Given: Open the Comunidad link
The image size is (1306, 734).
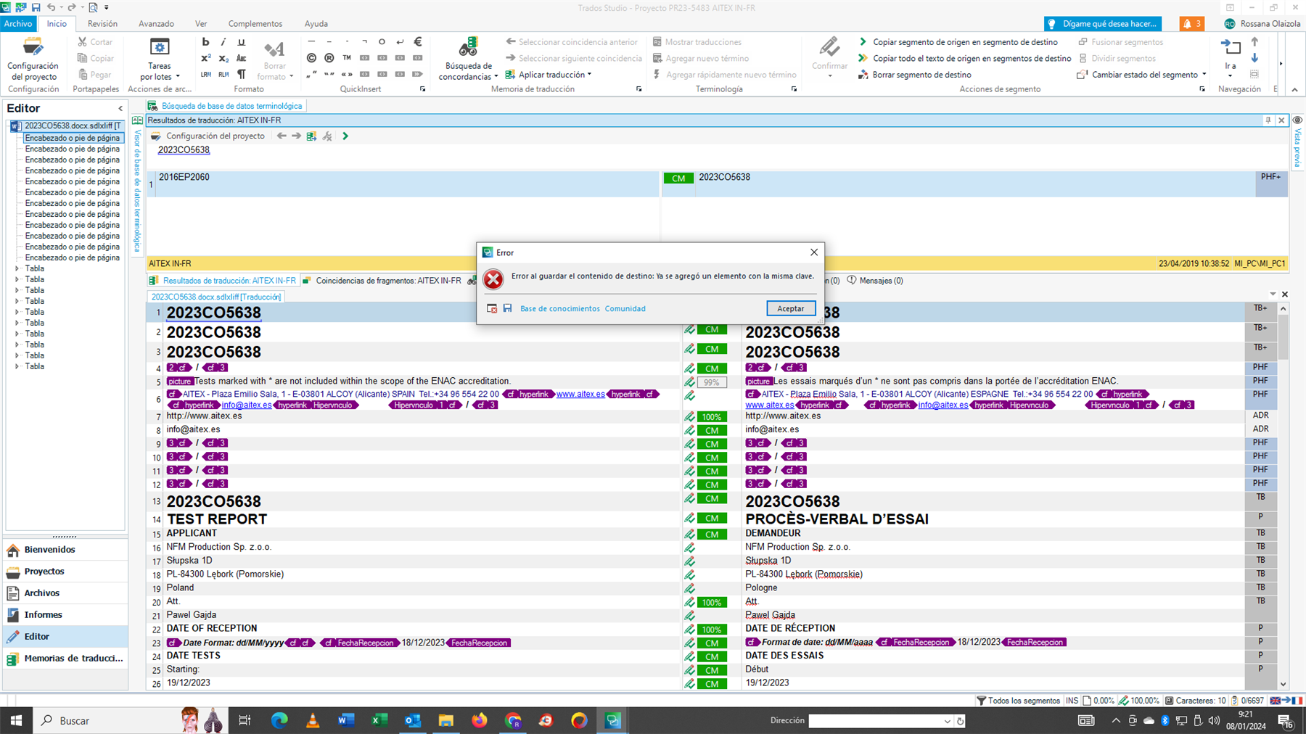Looking at the screenshot, I should [625, 308].
